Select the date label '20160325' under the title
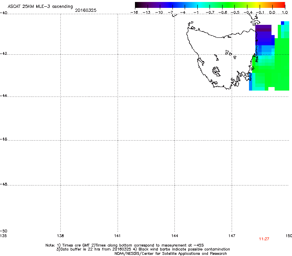 coord(86,10)
